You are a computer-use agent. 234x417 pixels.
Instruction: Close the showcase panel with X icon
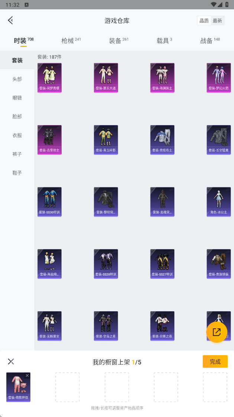[11, 361]
